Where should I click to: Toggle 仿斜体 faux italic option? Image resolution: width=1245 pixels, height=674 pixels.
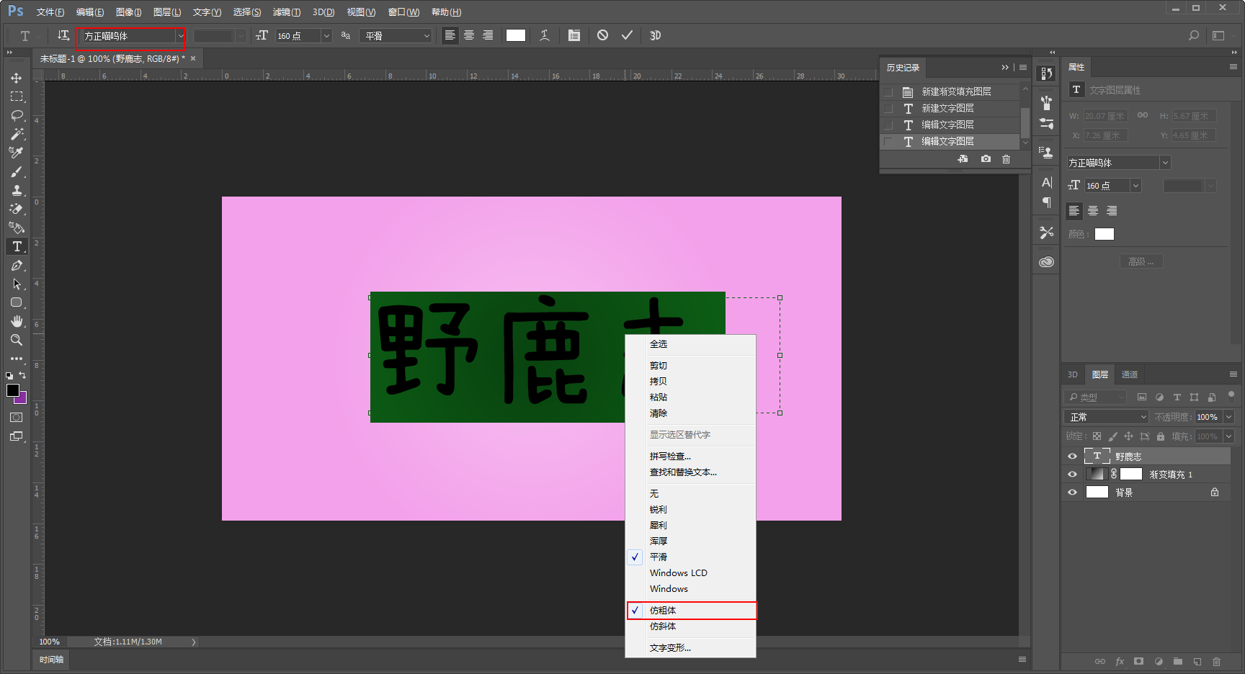click(x=692, y=626)
